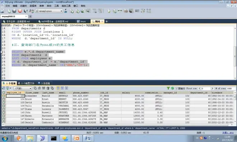The width and height of the screenshot is (237, 142).
Task: Click the result filter funnel icon
Action: [168, 88]
